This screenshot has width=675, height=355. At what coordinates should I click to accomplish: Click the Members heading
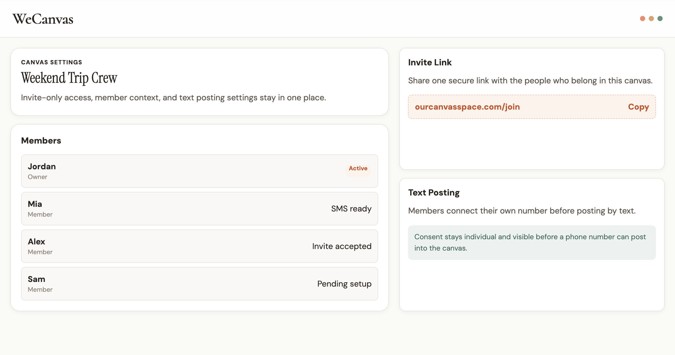click(41, 141)
